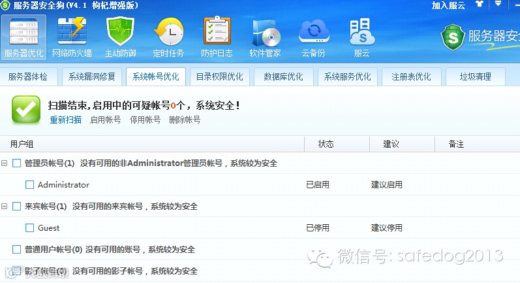The width and height of the screenshot is (520, 283).
Task: Check the 管理员帐号(1) group checkbox
Action: click(x=16, y=163)
